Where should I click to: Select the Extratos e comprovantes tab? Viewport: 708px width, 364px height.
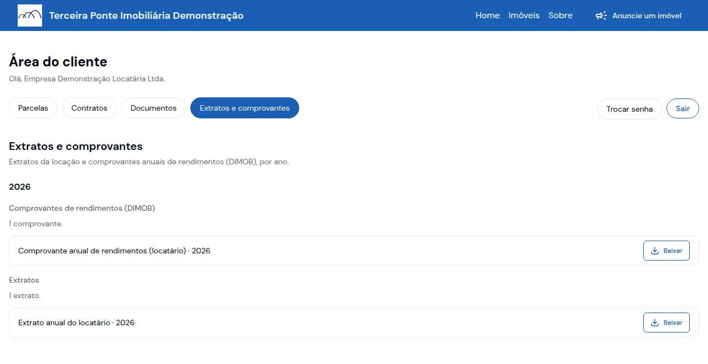pos(244,108)
